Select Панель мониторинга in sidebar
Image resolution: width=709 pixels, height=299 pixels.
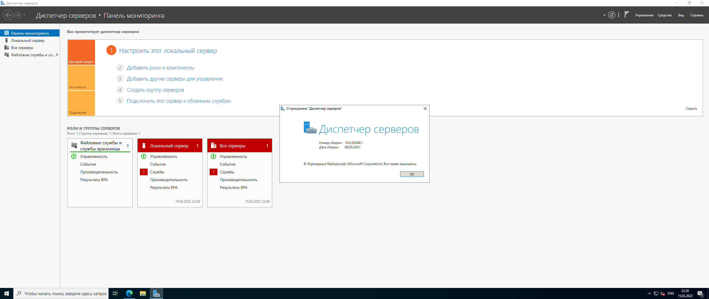(x=30, y=33)
